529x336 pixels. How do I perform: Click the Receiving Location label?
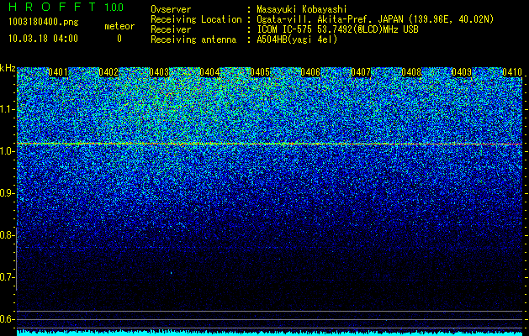coord(196,19)
